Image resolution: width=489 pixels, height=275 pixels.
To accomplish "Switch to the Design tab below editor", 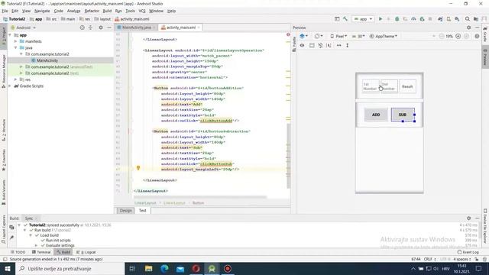I will pos(125,211).
